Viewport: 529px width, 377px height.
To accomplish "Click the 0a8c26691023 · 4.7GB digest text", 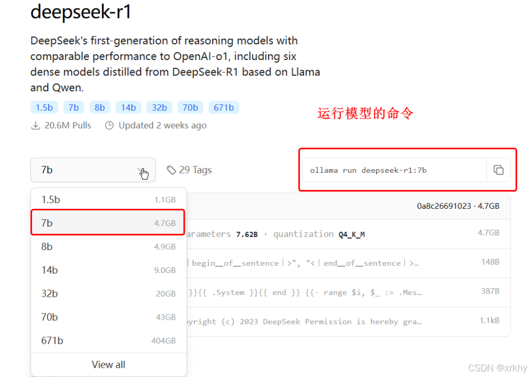I will (458, 206).
